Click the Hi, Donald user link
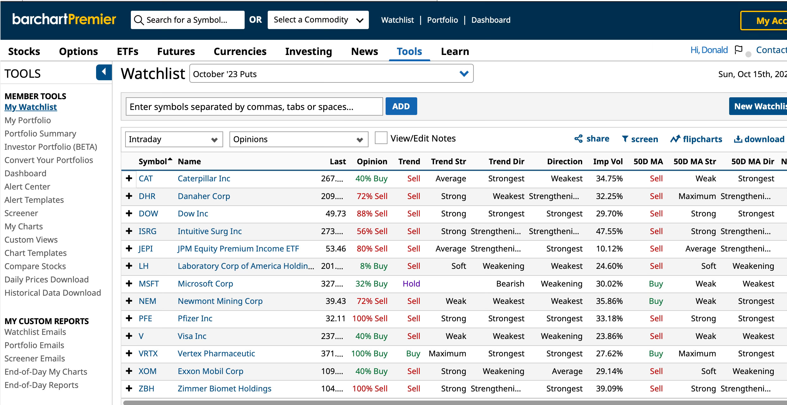Screen dimensions: 787x405 [x=709, y=50]
